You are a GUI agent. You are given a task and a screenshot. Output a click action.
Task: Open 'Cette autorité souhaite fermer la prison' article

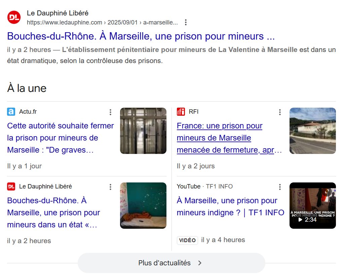pyautogui.click(x=61, y=138)
